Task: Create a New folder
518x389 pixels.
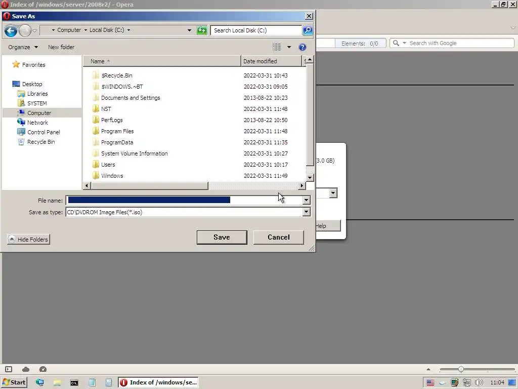Action: point(61,47)
